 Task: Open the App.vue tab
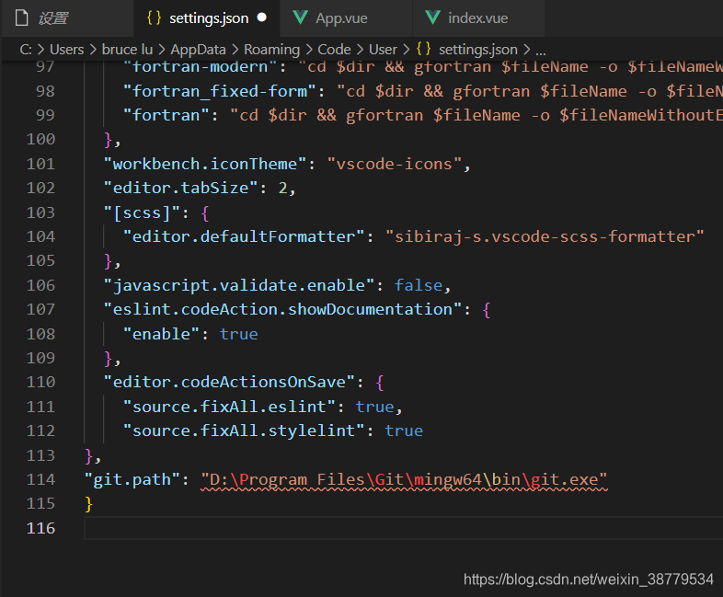pos(346,18)
